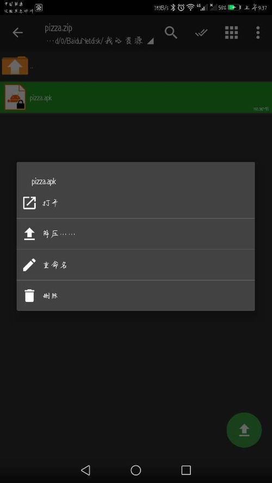The height and width of the screenshot is (483, 272).
Task: Expand the path dropdown triangle
Action: 150,41
